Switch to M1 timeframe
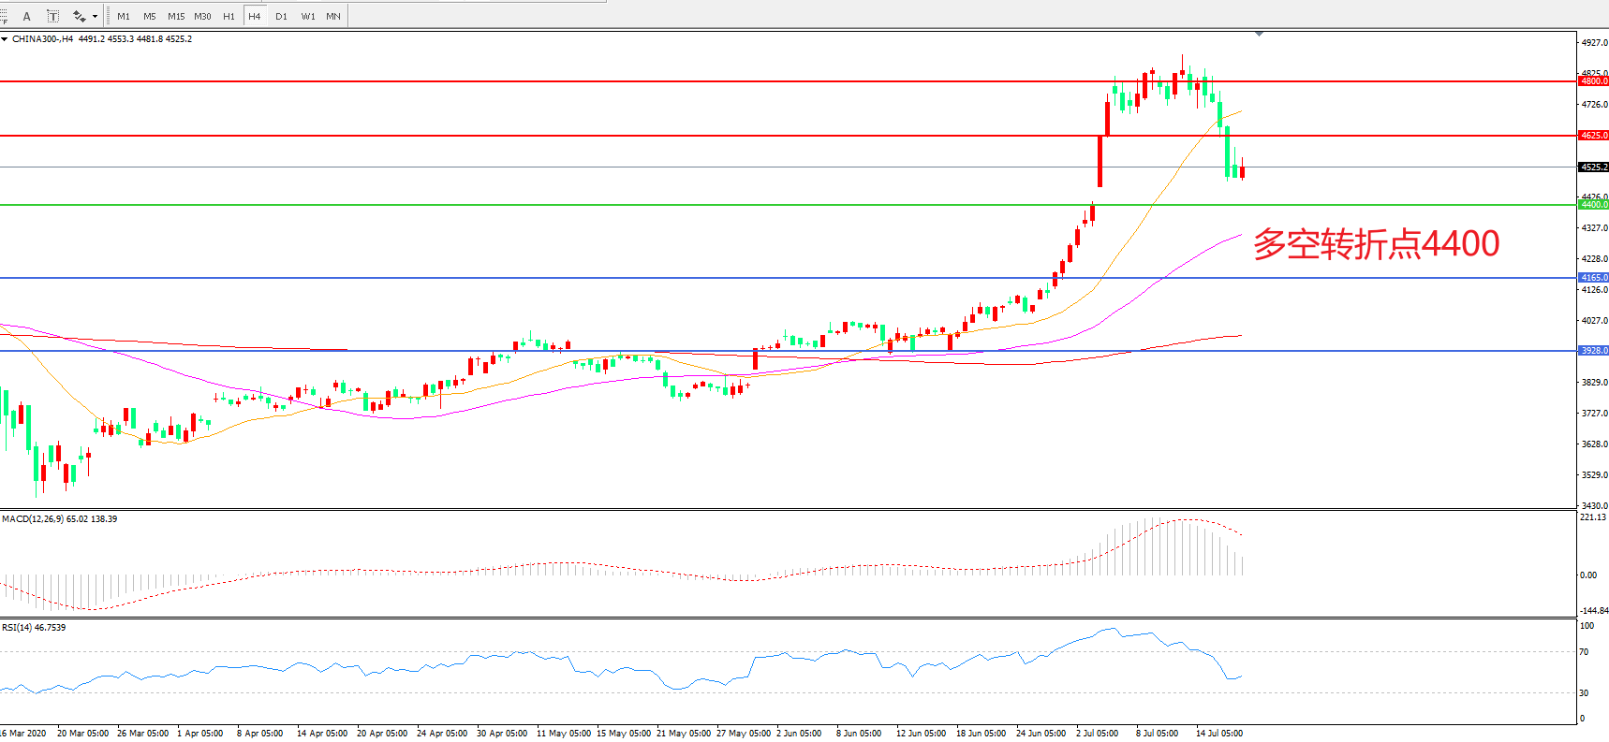The height and width of the screenshot is (742, 1609). point(124,16)
